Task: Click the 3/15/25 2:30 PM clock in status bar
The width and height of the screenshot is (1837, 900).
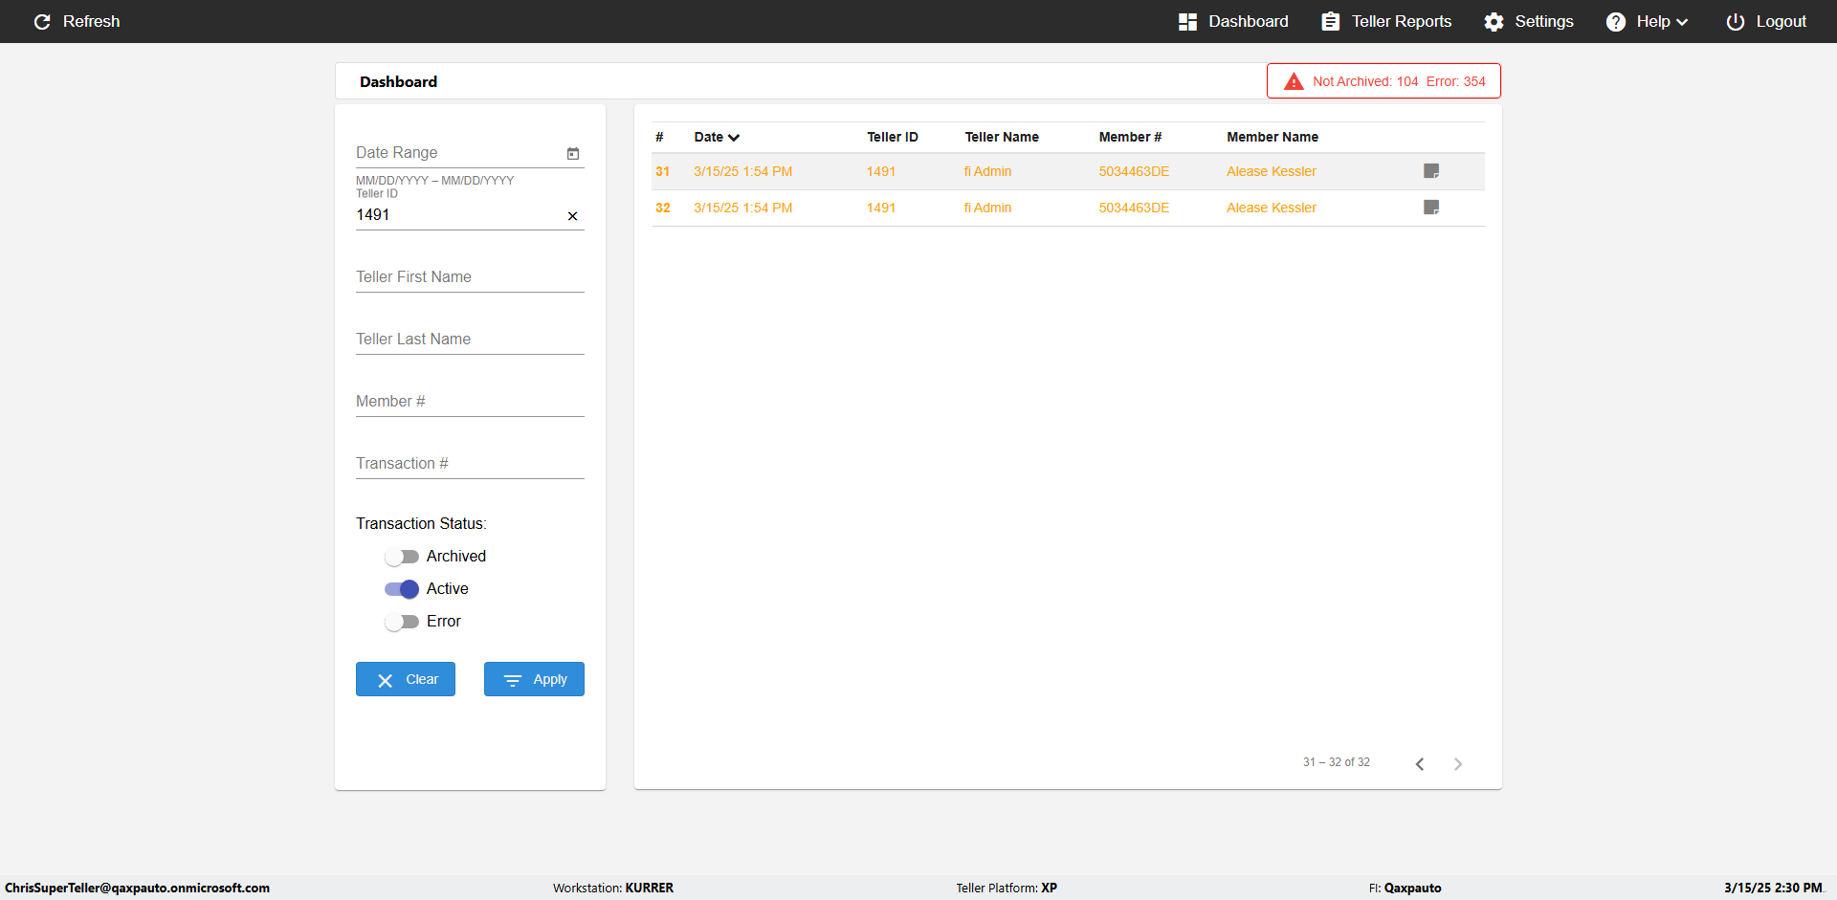Action: [1773, 888]
